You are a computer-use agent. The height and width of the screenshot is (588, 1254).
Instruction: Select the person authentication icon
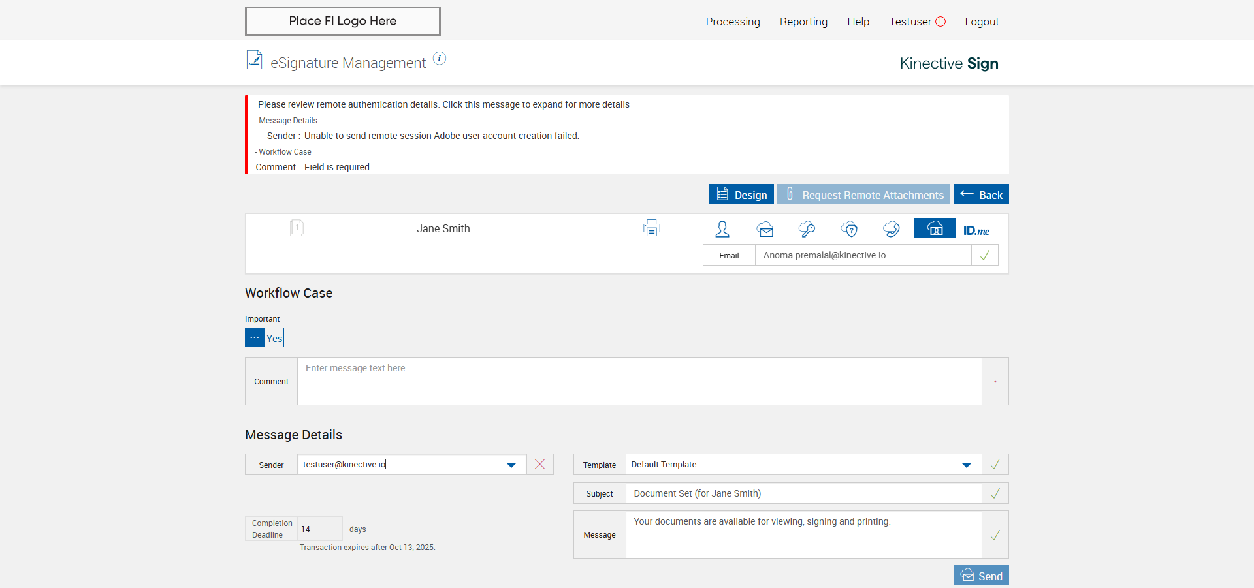pos(722,229)
